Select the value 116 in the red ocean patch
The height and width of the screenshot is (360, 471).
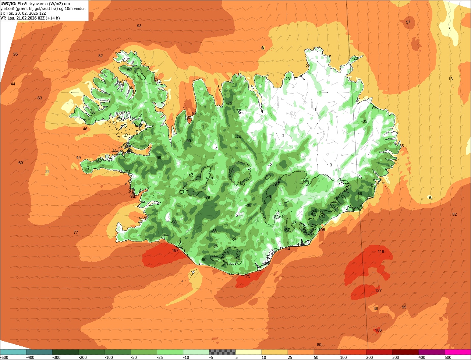pyautogui.click(x=381, y=252)
